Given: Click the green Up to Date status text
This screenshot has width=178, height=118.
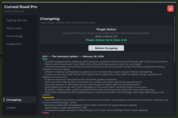Looking at the screenshot, I should pos(106,40).
